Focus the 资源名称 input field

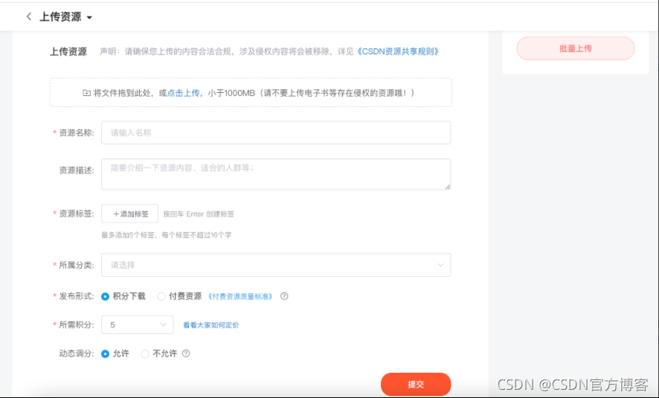[276, 133]
